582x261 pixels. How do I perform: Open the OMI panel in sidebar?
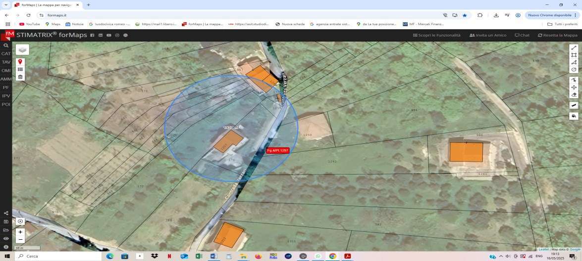6,71
